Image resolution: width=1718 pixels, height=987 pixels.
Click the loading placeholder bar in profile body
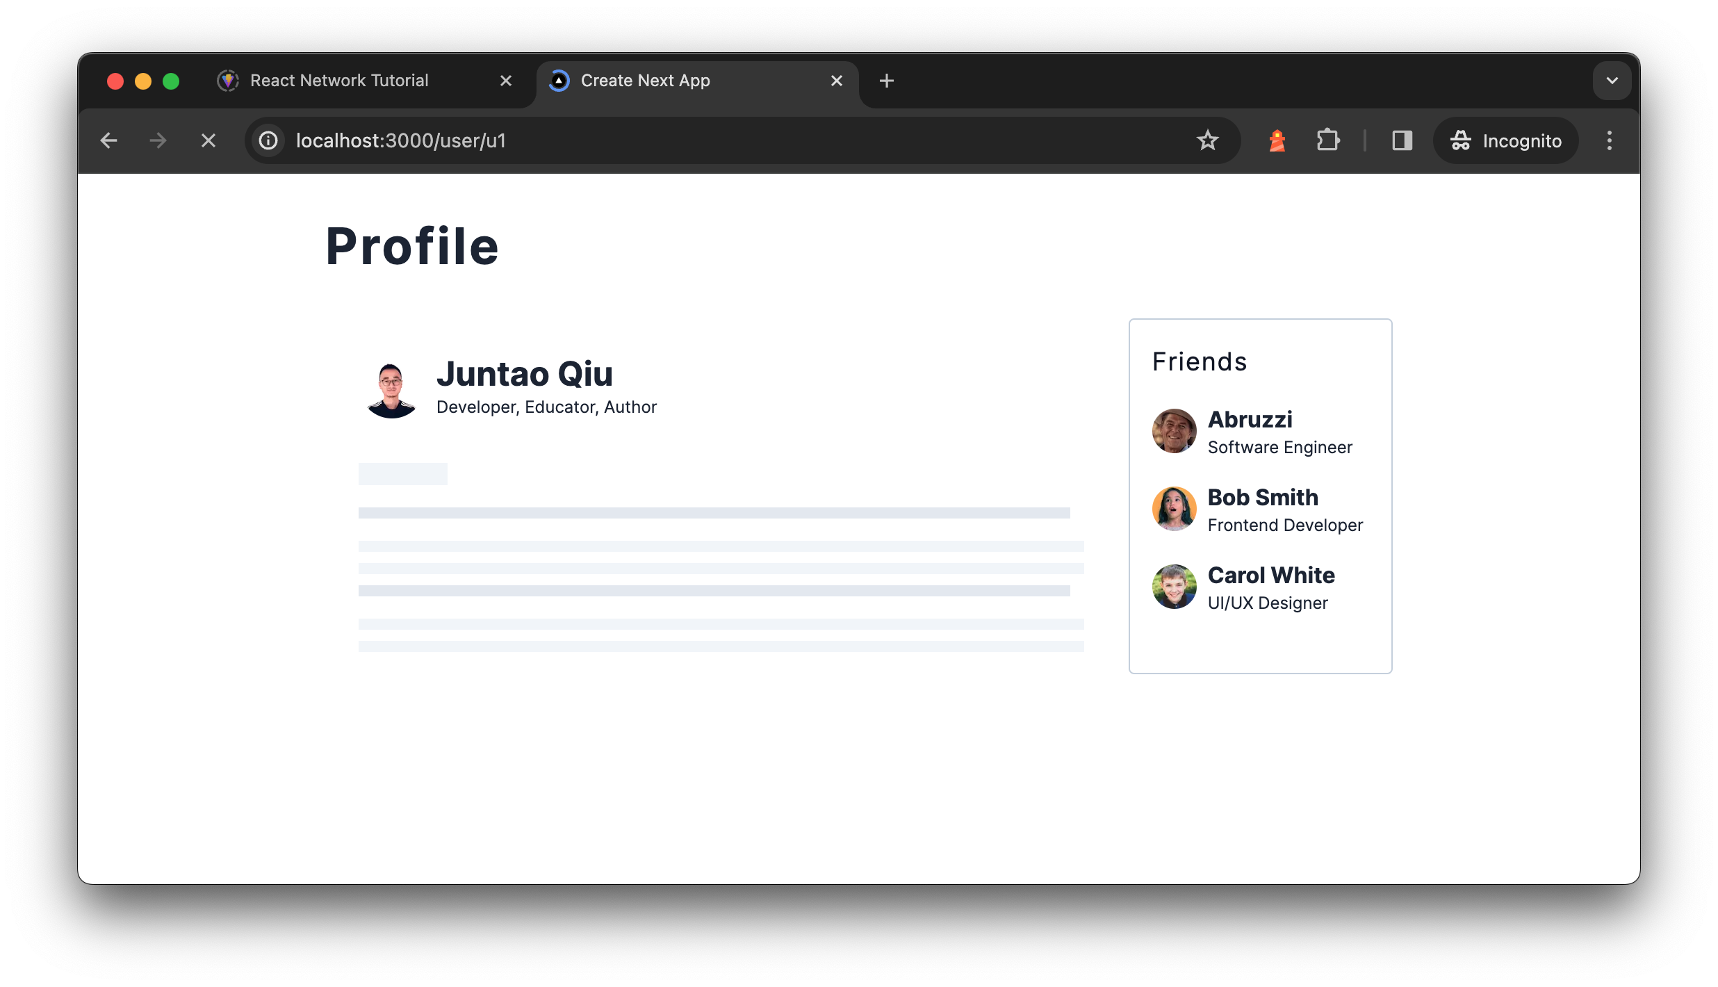pyautogui.click(x=402, y=473)
